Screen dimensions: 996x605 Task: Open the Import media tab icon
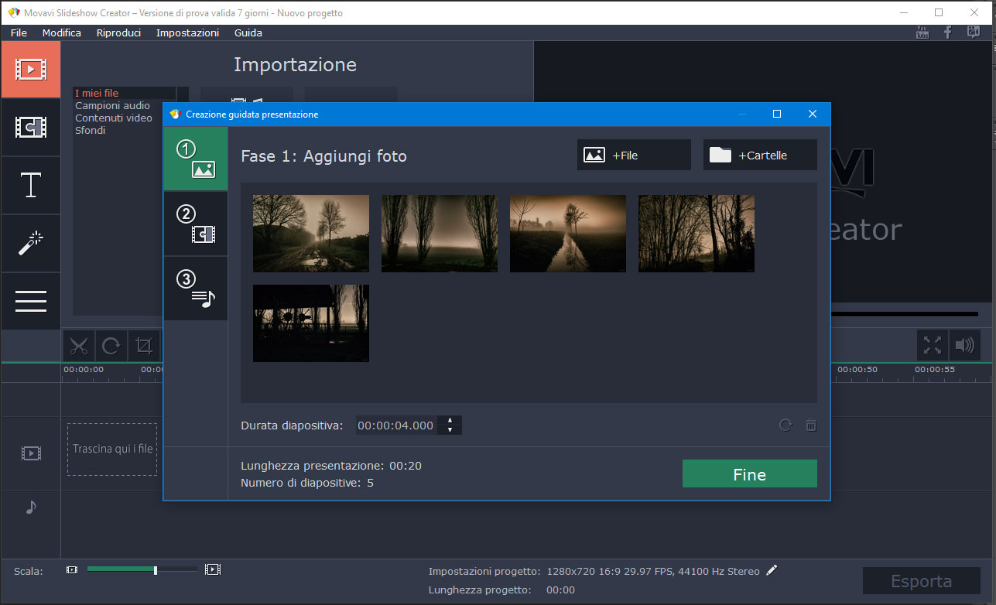coord(31,69)
